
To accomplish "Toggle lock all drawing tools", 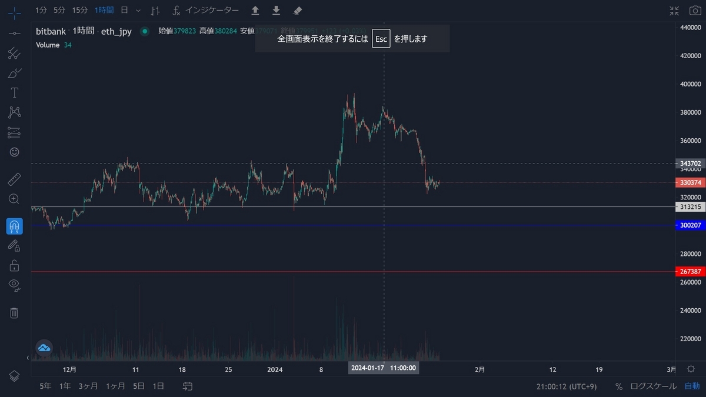I will [x=14, y=266].
